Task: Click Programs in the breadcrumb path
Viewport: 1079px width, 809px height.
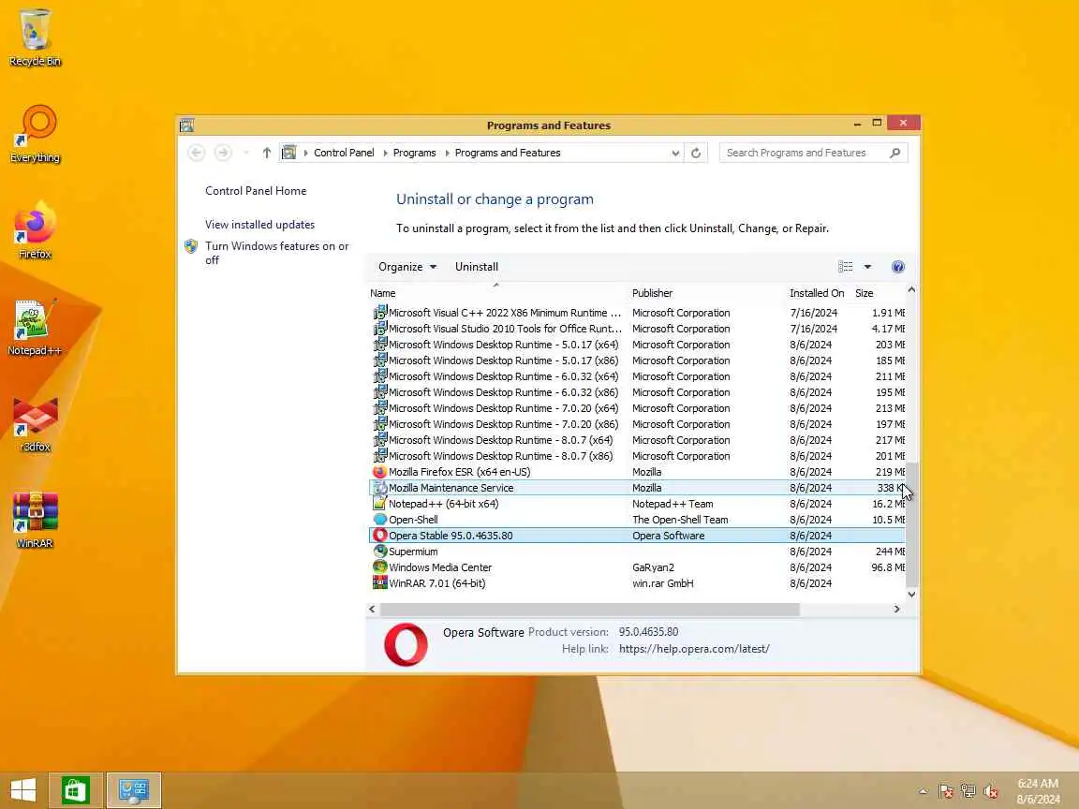Action: click(414, 153)
